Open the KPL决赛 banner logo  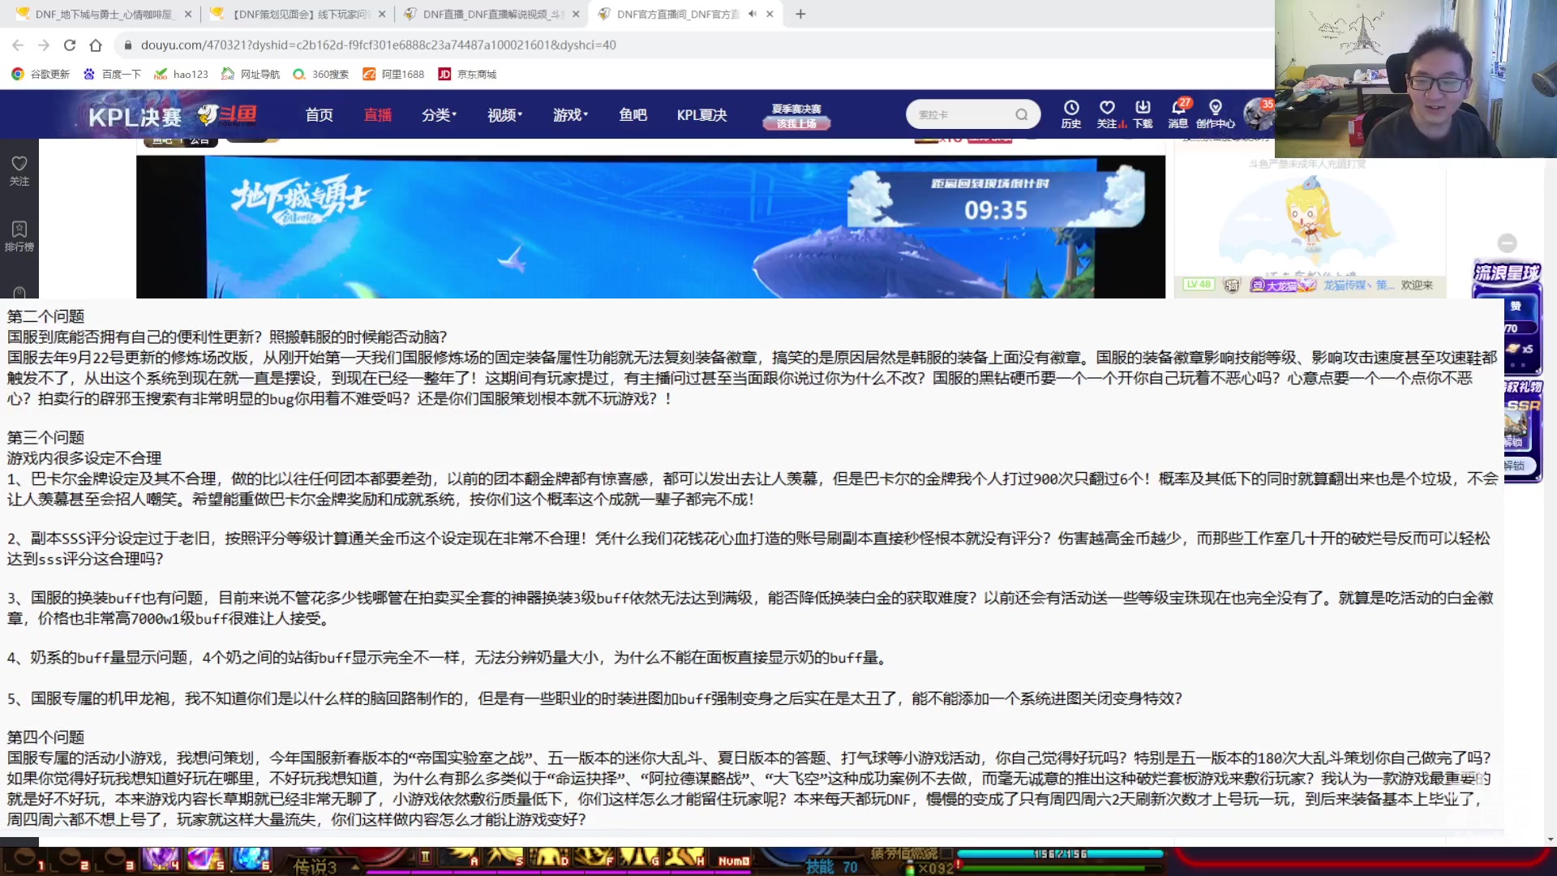[135, 117]
